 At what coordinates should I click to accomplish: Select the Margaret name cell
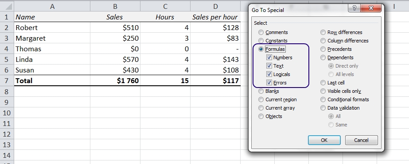(52, 38)
